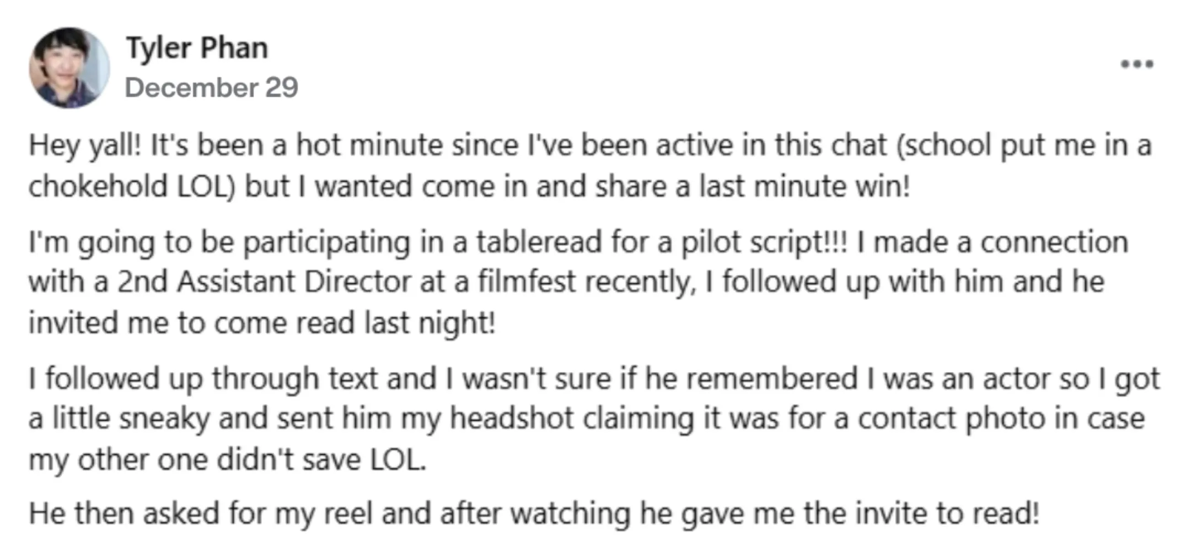Image resolution: width=1191 pixels, height=552 pixels.
Task: Click the paragraph about the tableread pilot script
Action: pyautogui.click(x=579, y=282)
